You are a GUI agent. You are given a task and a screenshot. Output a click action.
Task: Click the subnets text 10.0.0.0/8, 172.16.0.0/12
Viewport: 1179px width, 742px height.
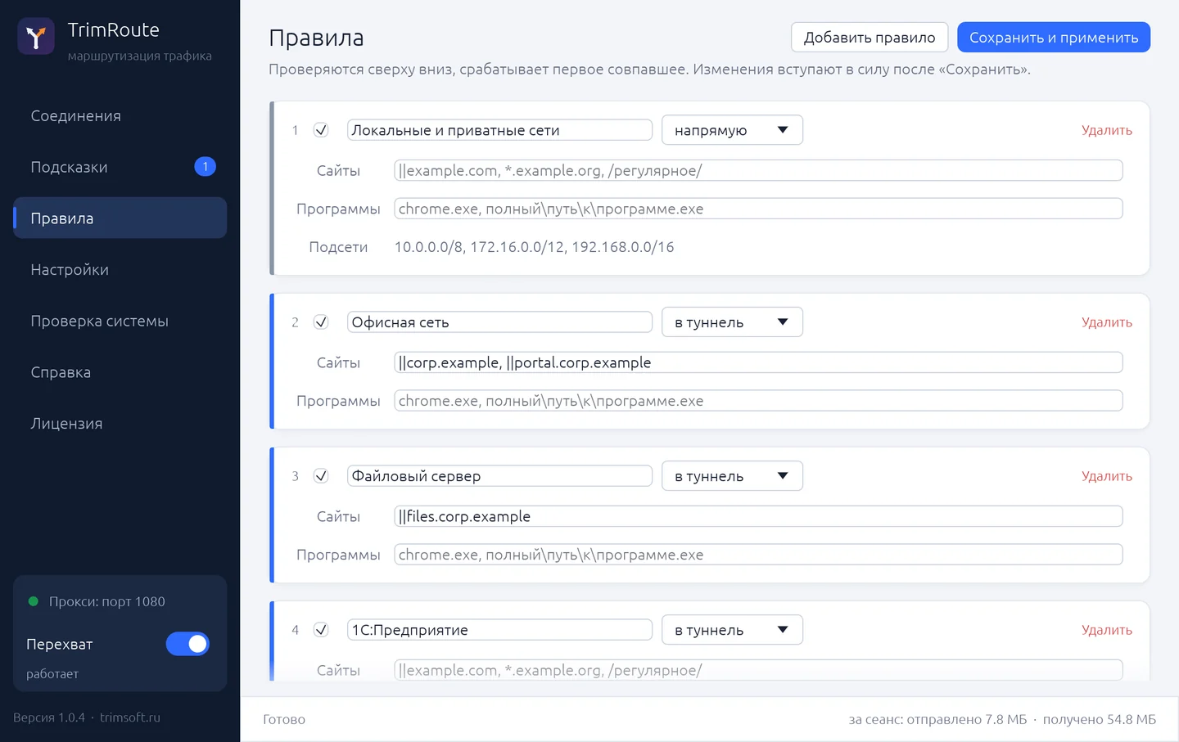point(534,247)
